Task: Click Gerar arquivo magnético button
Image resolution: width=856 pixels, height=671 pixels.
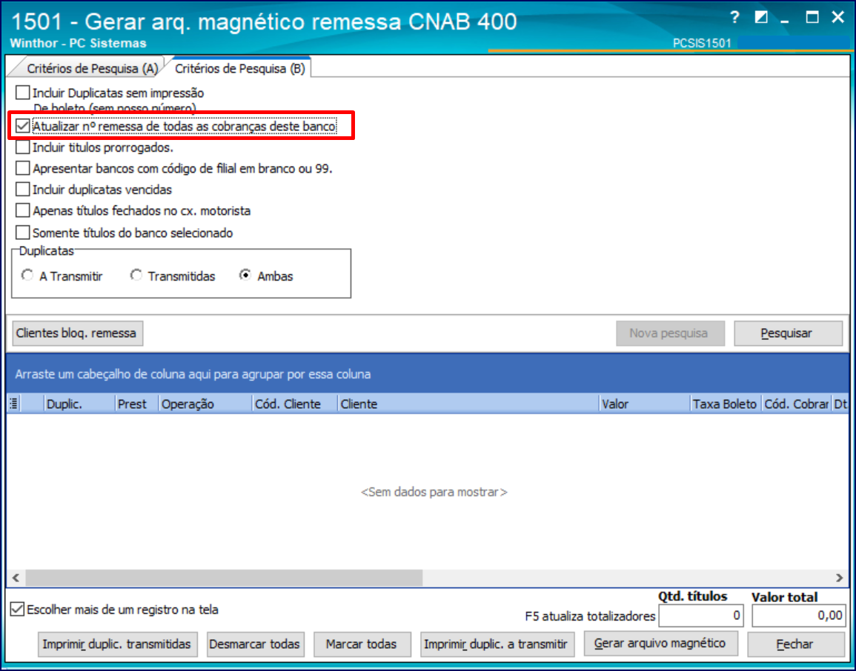Action: [x=660, y=644]
